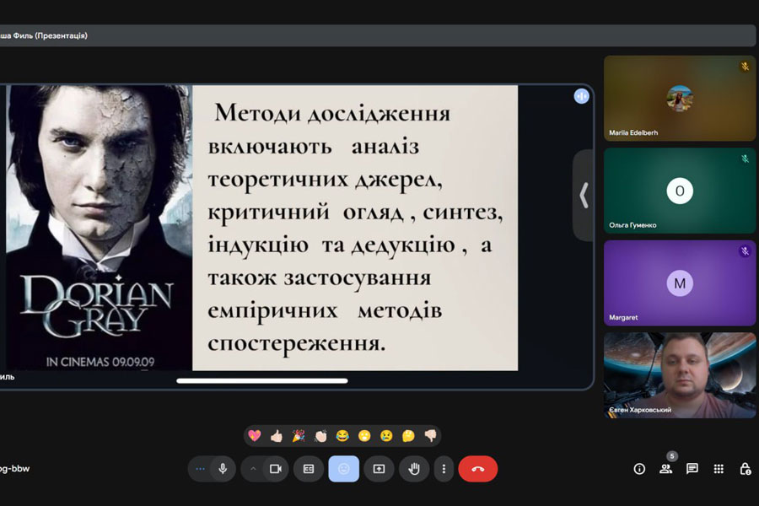
Task: Turn on closed captions
Action: [309, 469]
